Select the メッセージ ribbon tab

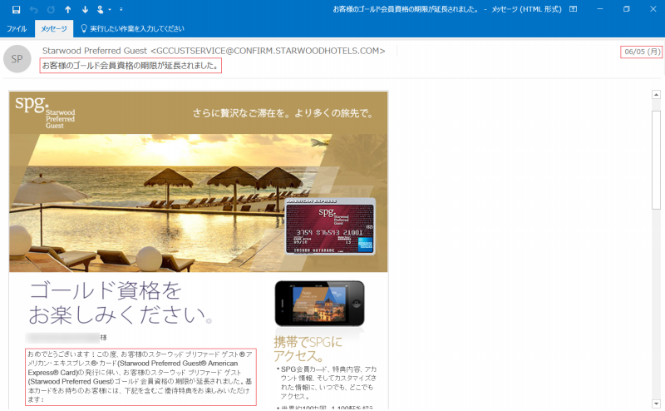point(54,28)
